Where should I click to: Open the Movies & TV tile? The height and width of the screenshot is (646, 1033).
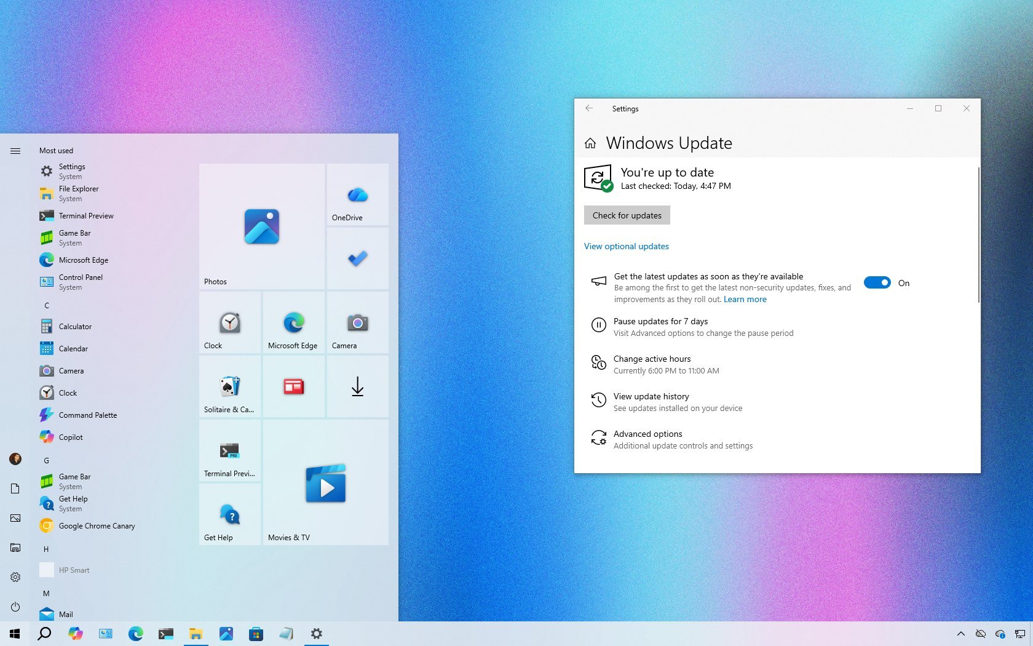coord(325,483)
